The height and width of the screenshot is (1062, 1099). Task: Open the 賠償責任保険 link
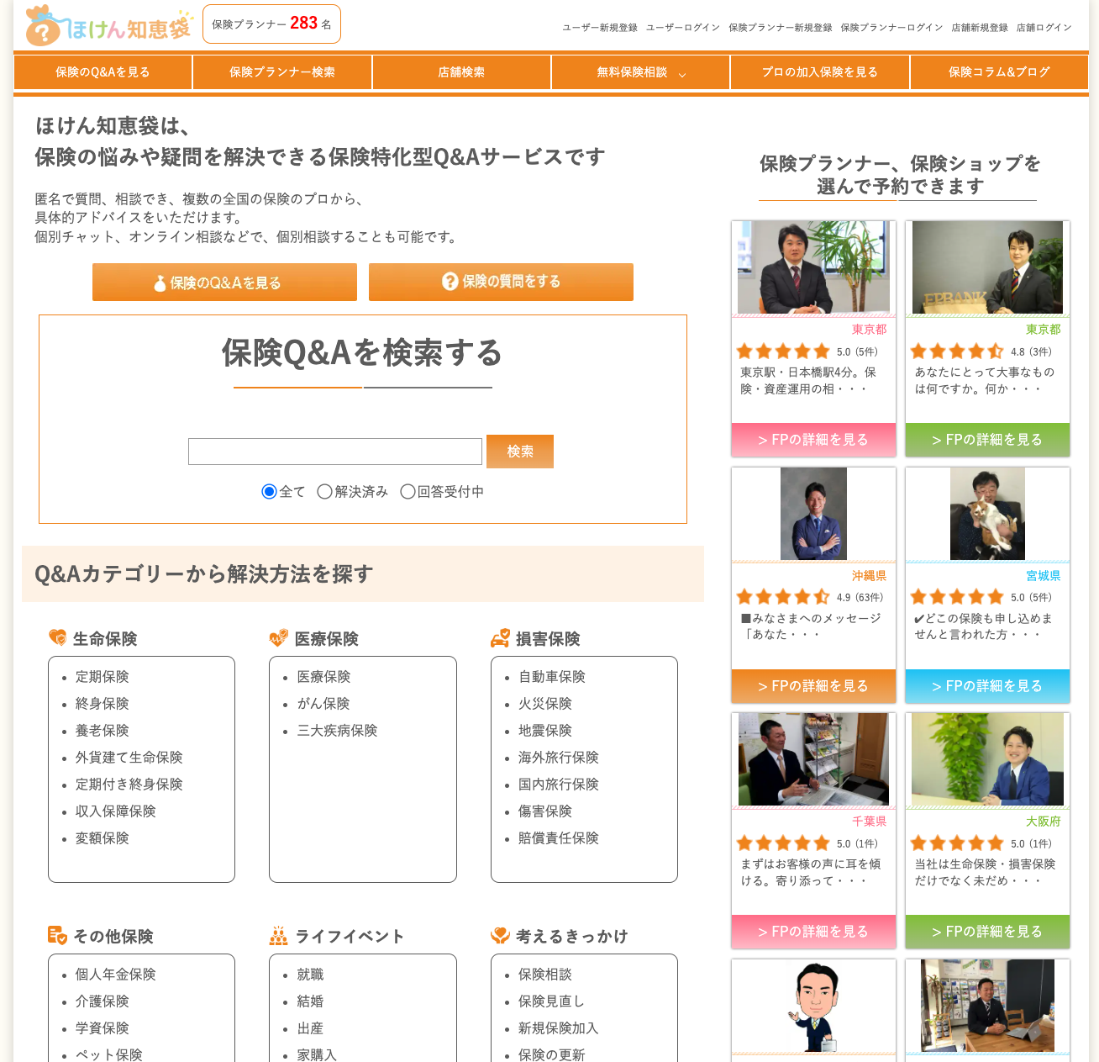[559, 838]
